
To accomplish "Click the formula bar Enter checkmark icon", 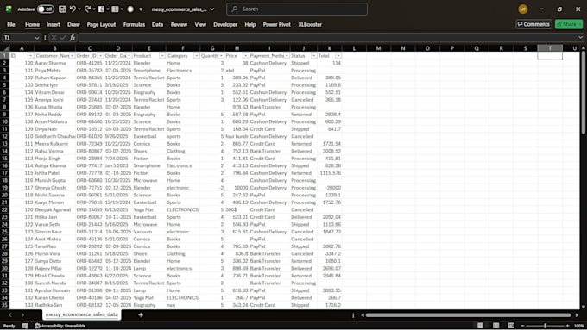I will (62, 37).
